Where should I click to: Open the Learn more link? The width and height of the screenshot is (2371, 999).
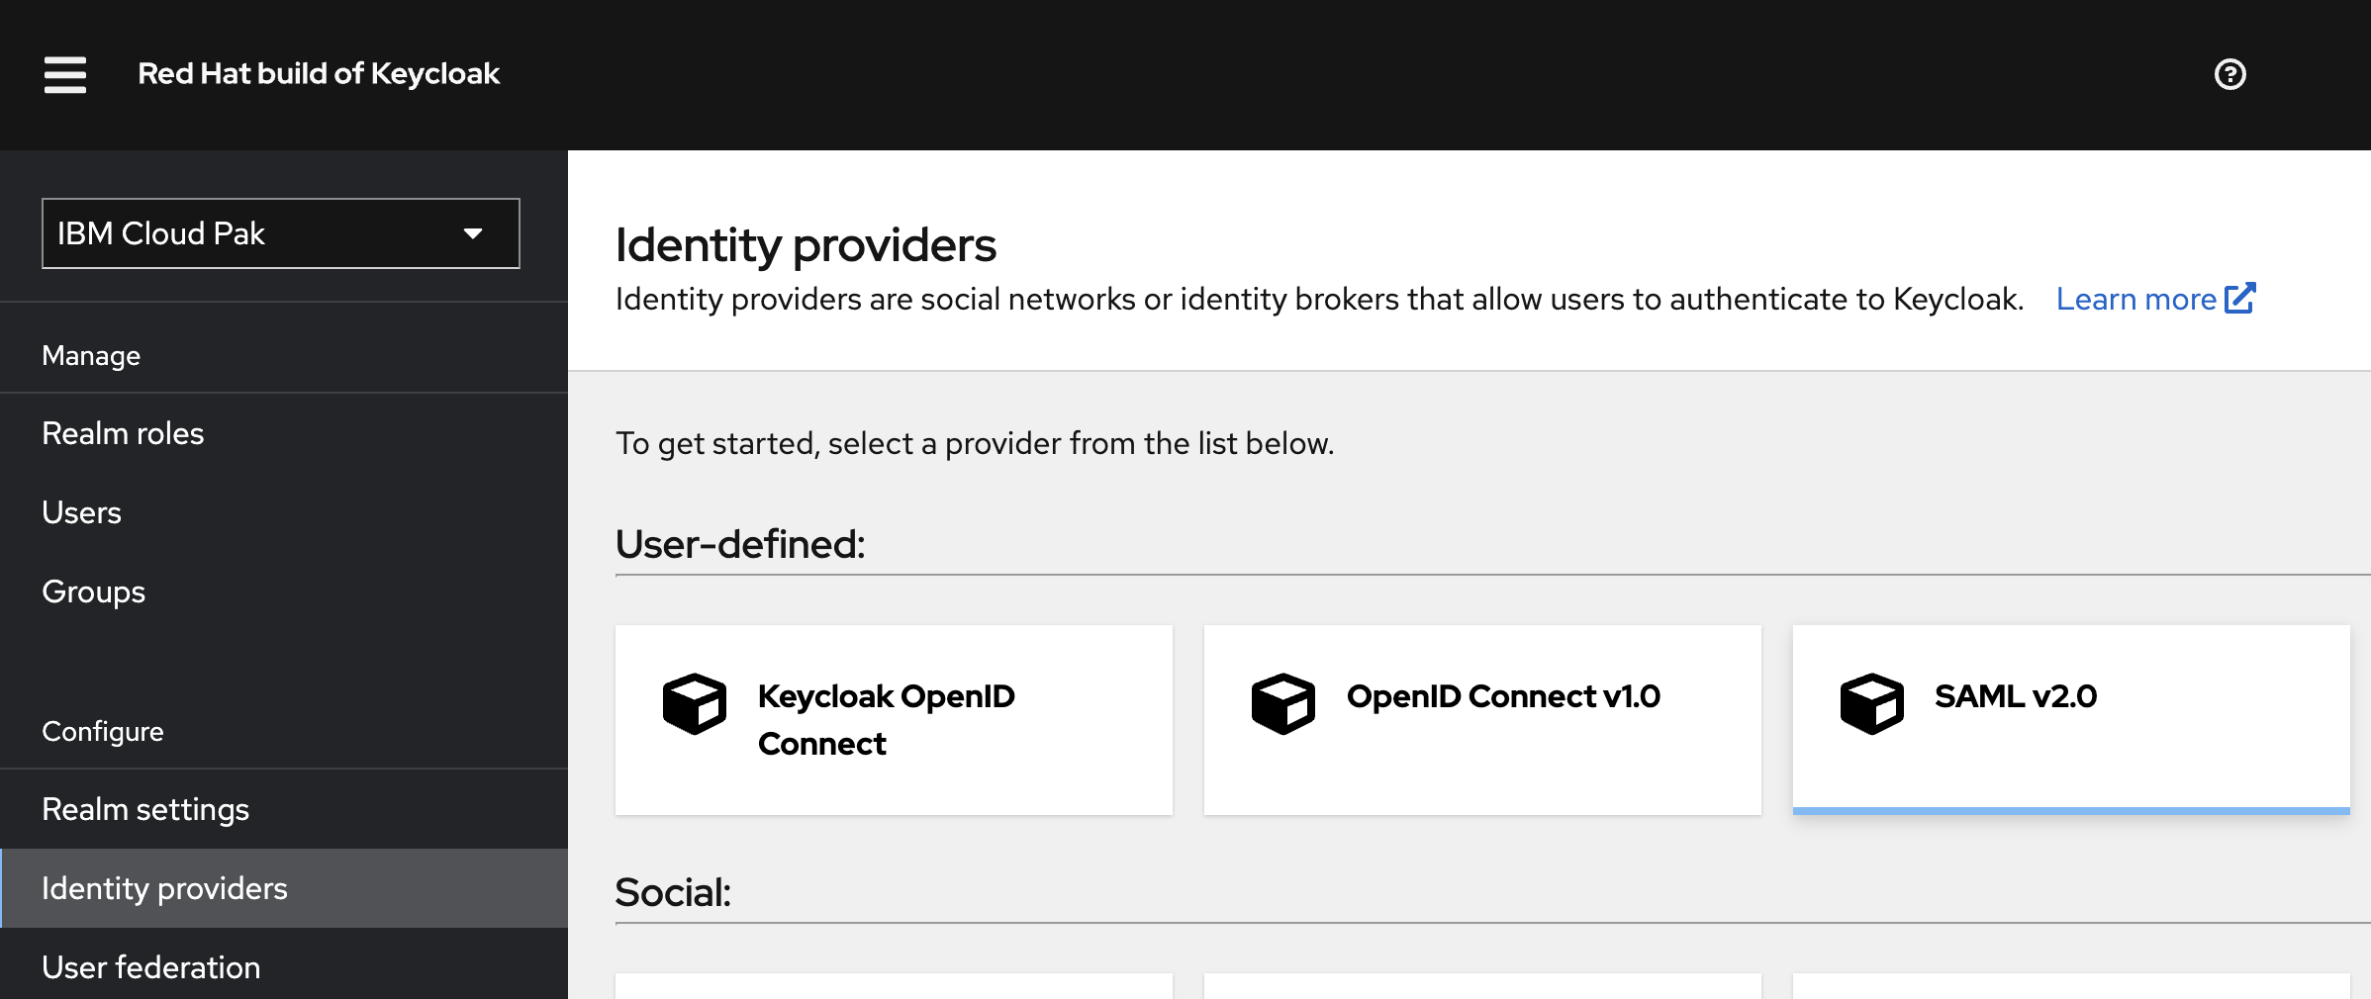coord(2135,298)
